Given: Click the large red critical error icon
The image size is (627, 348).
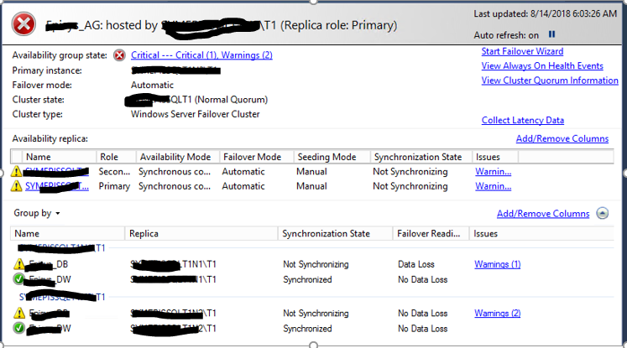Looking at the screenshot, I should [24, 23].
